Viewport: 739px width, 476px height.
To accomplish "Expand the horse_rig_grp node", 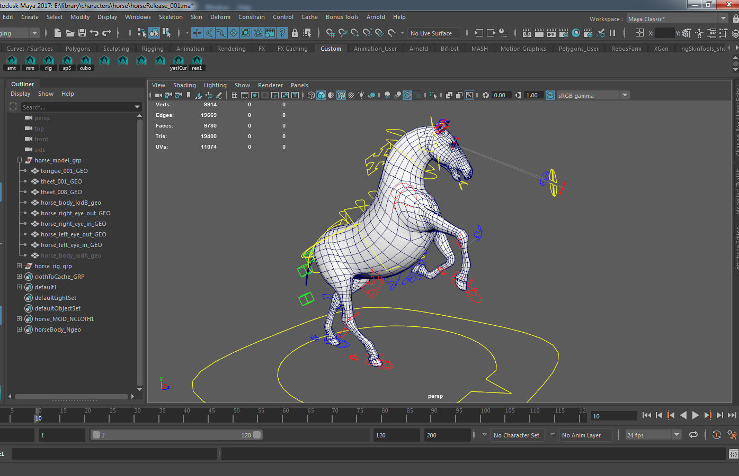I will tap(20, 266).
